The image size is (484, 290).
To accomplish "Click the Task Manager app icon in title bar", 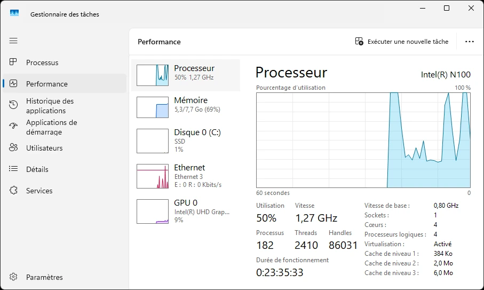I will [14, 13].
